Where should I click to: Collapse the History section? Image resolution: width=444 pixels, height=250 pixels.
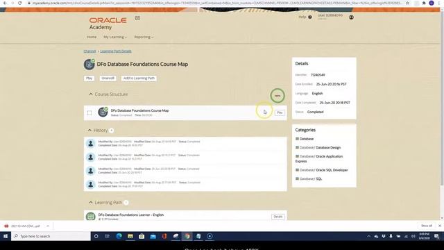tap(89, 131)
